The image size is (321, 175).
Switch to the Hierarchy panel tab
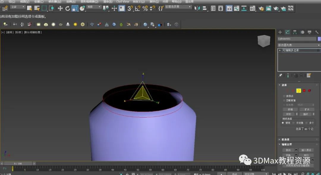pos(295,32)
